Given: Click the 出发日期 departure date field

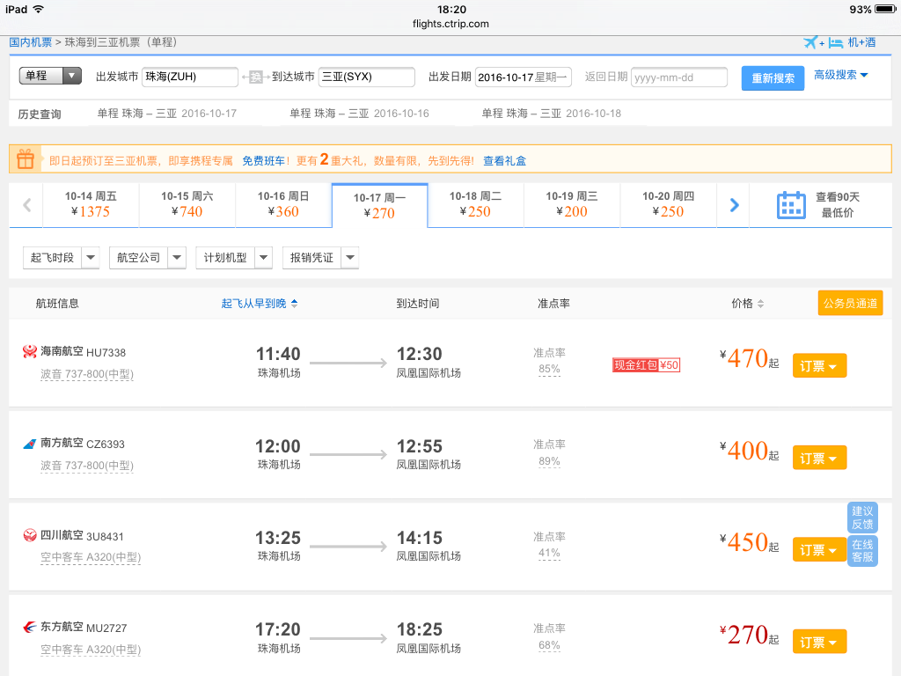Looking at the screenshot, I should click(524, 77).
